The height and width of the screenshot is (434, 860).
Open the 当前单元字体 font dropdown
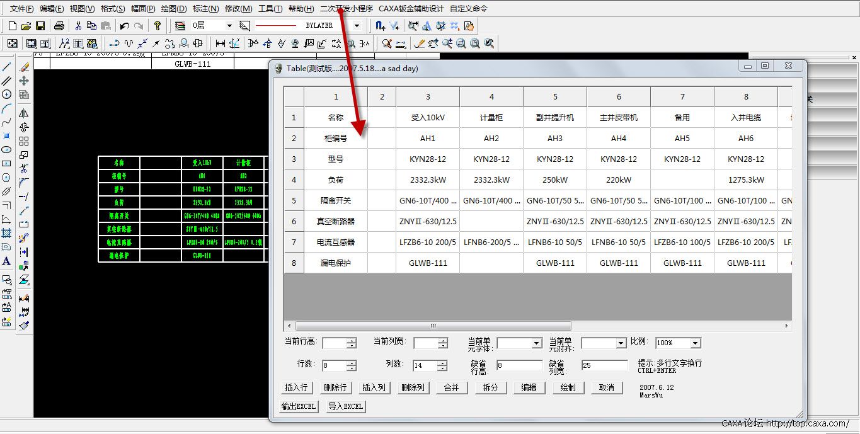pos(536,343)
